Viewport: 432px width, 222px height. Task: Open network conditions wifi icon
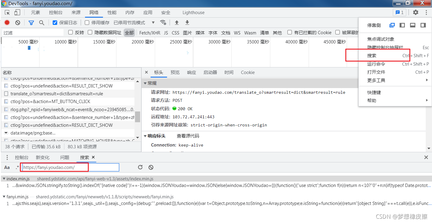point(163,22)
